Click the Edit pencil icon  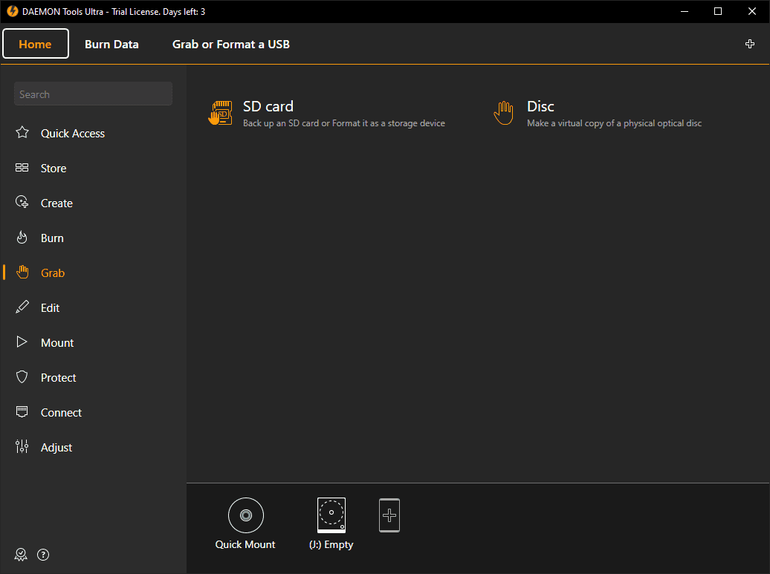[x=22, y=307]
